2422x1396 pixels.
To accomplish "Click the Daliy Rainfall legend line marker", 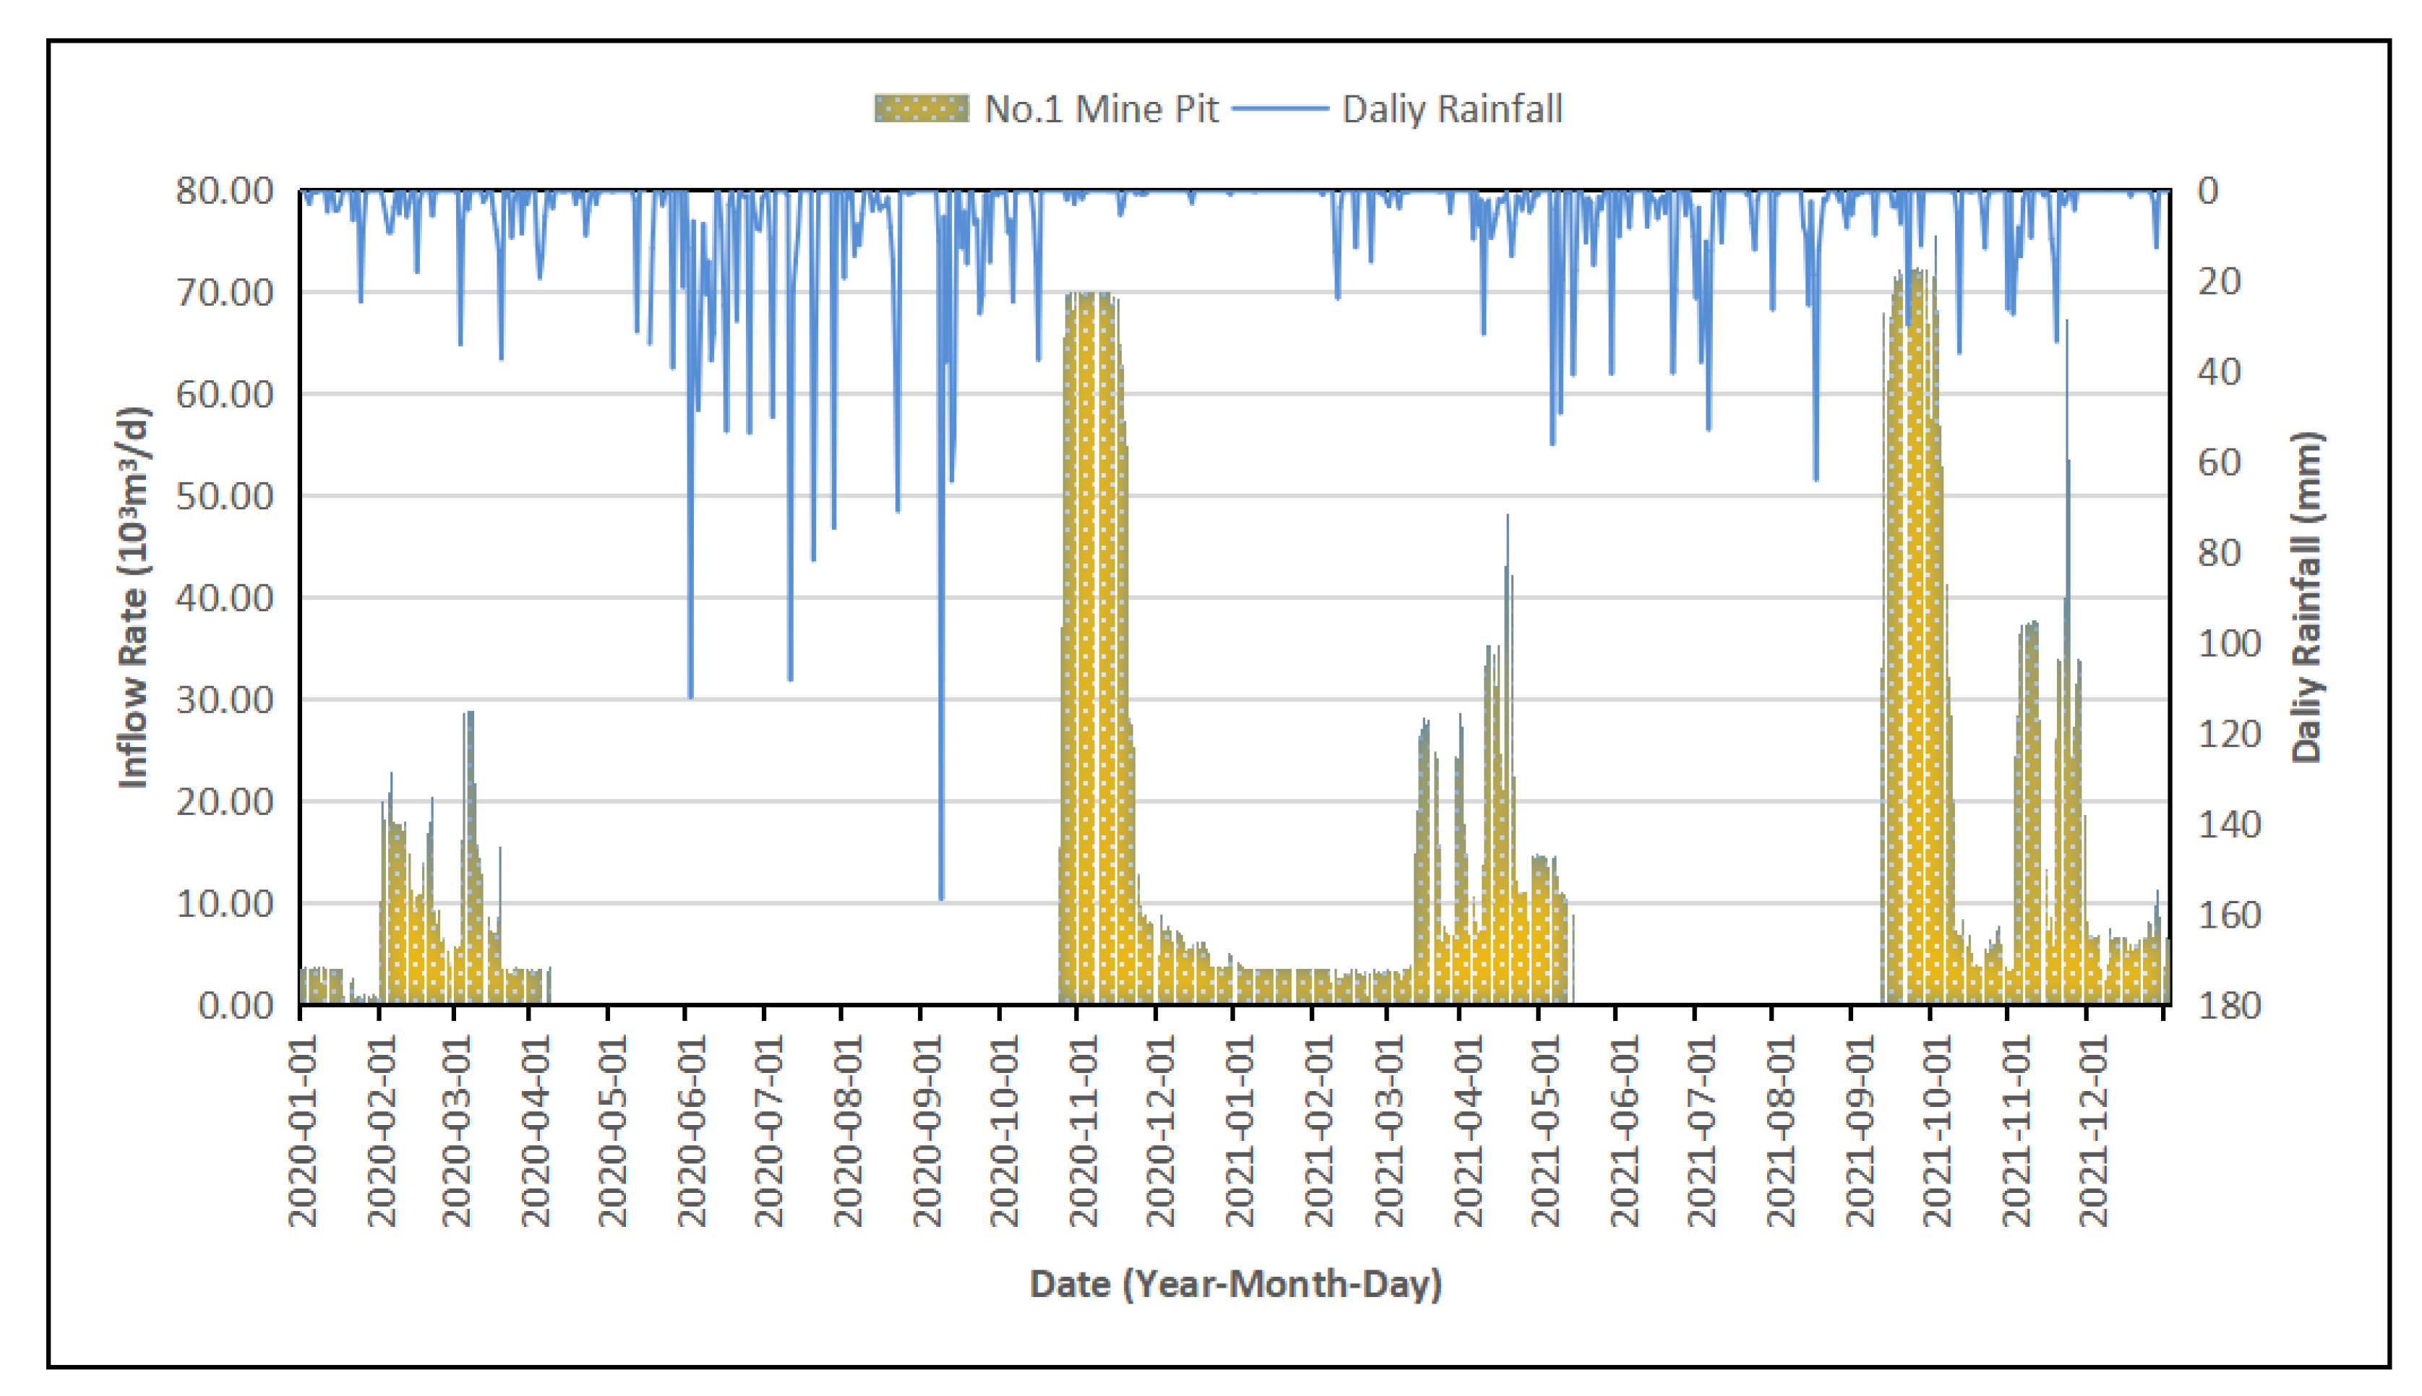I will click(x=1279, y=108).
